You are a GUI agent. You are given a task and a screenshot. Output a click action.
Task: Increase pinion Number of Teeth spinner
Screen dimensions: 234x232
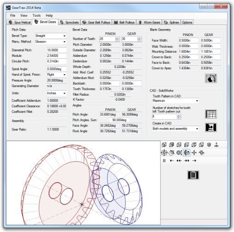(x=117, y=37)
